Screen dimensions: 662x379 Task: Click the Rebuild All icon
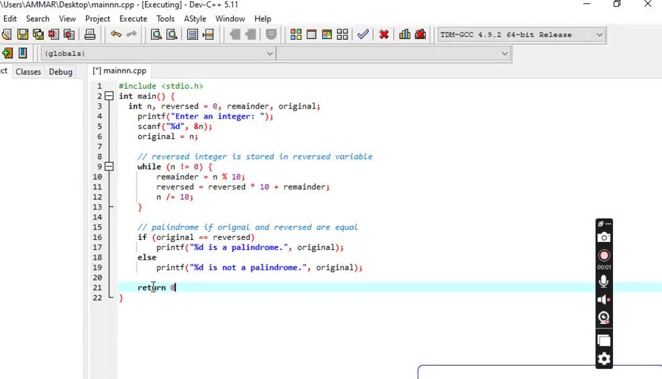(342, 34)
